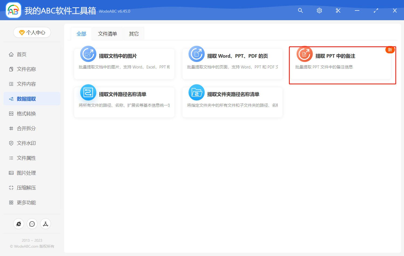The width and height of the screenshot is (404, 256).
Task: Switch to the 文件清单 tab
Action: pos(107,33)
